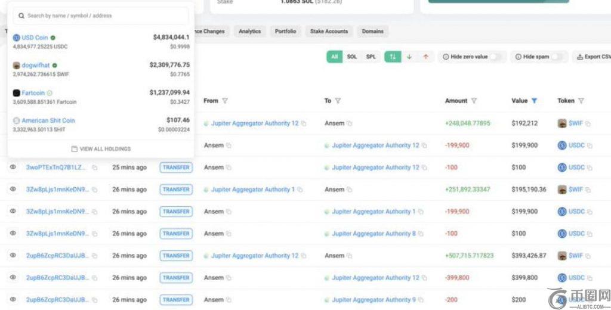
Task: Switch to the Analytics tab
Action: coord(249,31)
